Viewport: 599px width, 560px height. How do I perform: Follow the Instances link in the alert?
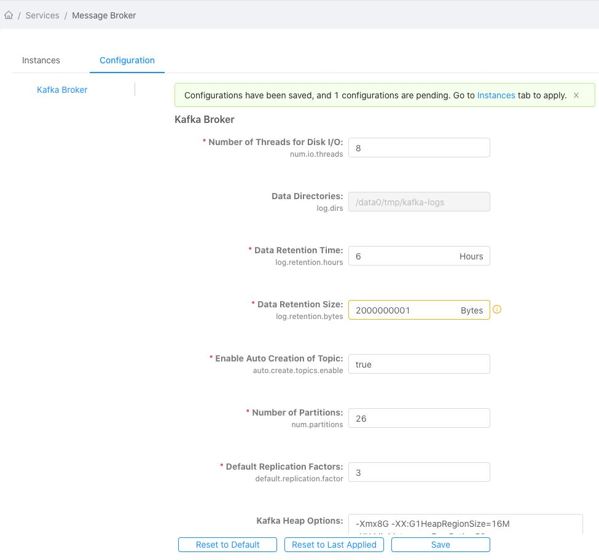pos(496,95)
